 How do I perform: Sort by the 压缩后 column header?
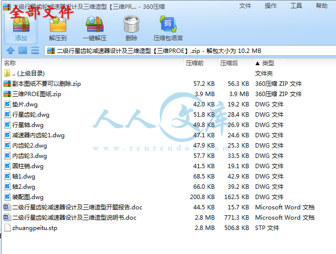[229, 63]
